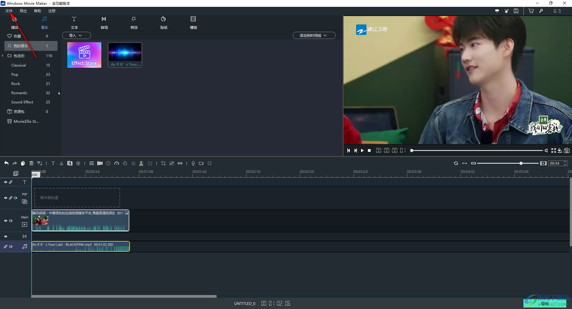572x309 pixels.
Task: Click the star effects icon in toolbar
Action: (x=133, y=163)
